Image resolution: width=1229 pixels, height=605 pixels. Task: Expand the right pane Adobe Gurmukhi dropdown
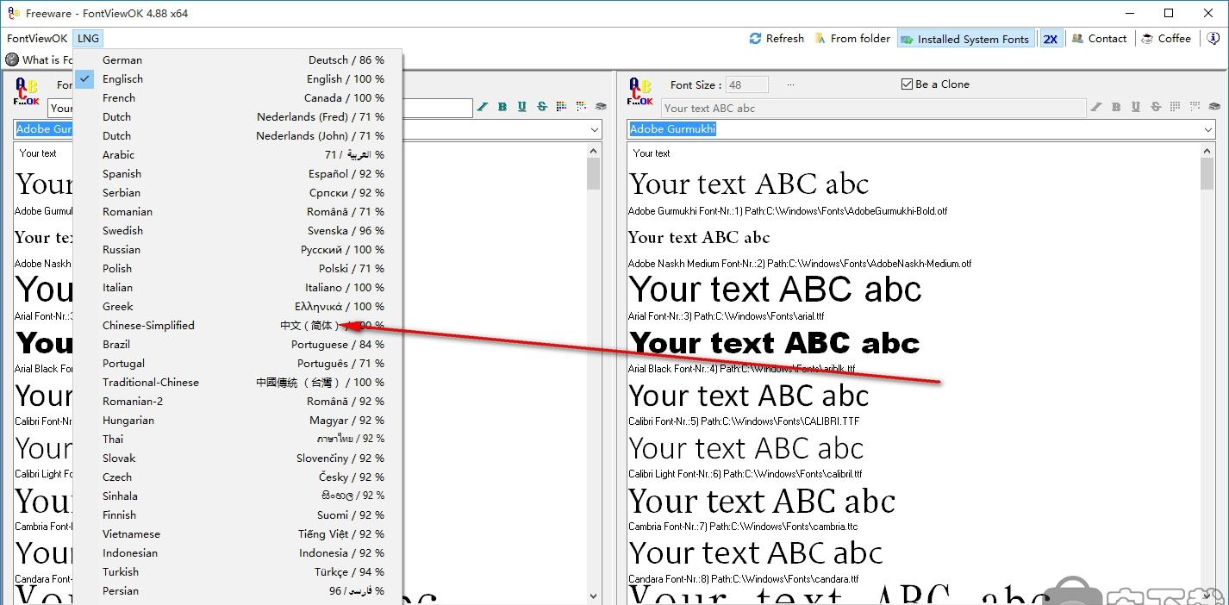pyautogui.click(x=1207, y=129)
